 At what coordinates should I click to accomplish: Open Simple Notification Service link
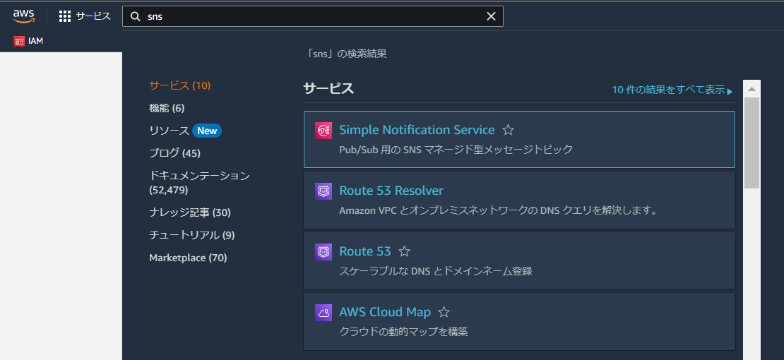[417, 130]
